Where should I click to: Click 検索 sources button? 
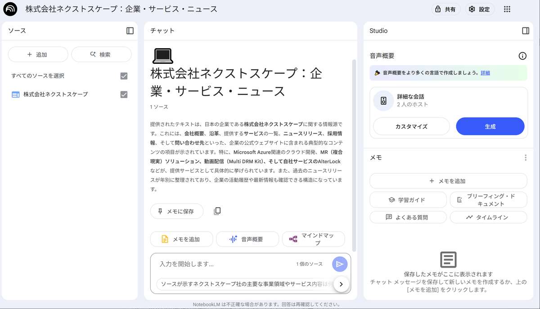pos(101,54)
